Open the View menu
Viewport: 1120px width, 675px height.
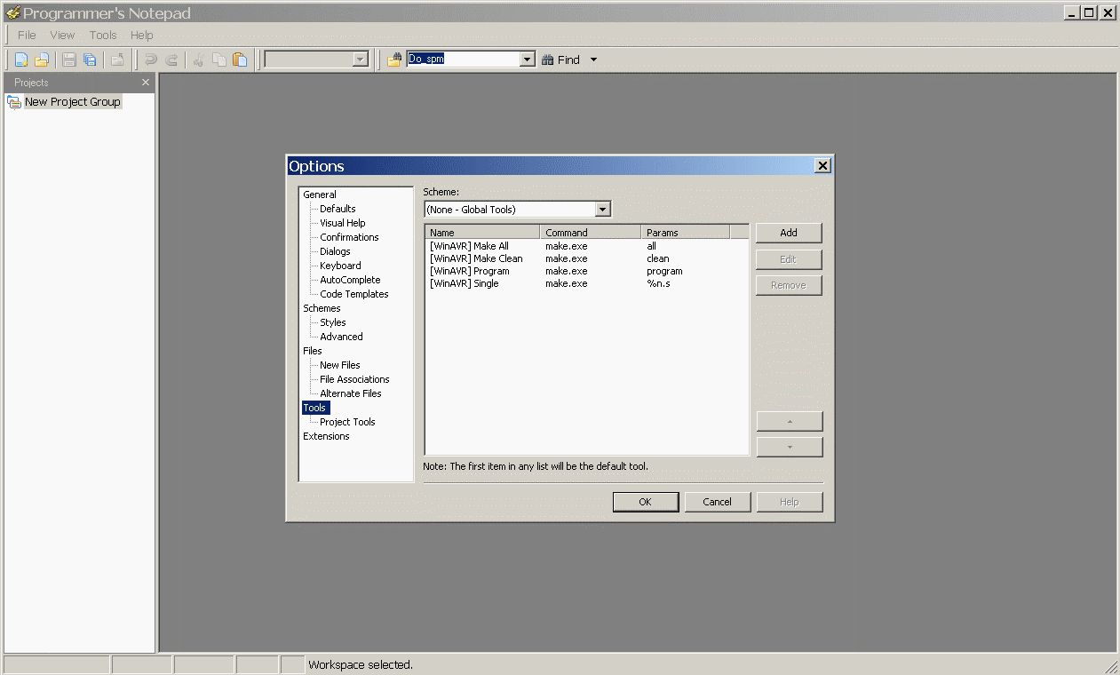point(62,36)
